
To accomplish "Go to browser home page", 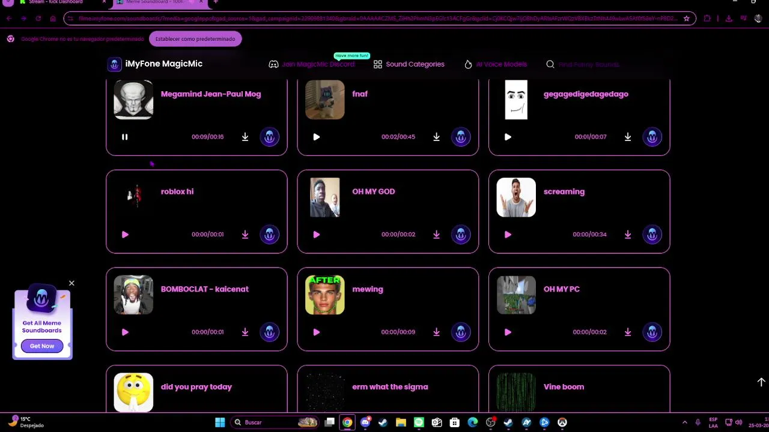I will tap(53, 19).
